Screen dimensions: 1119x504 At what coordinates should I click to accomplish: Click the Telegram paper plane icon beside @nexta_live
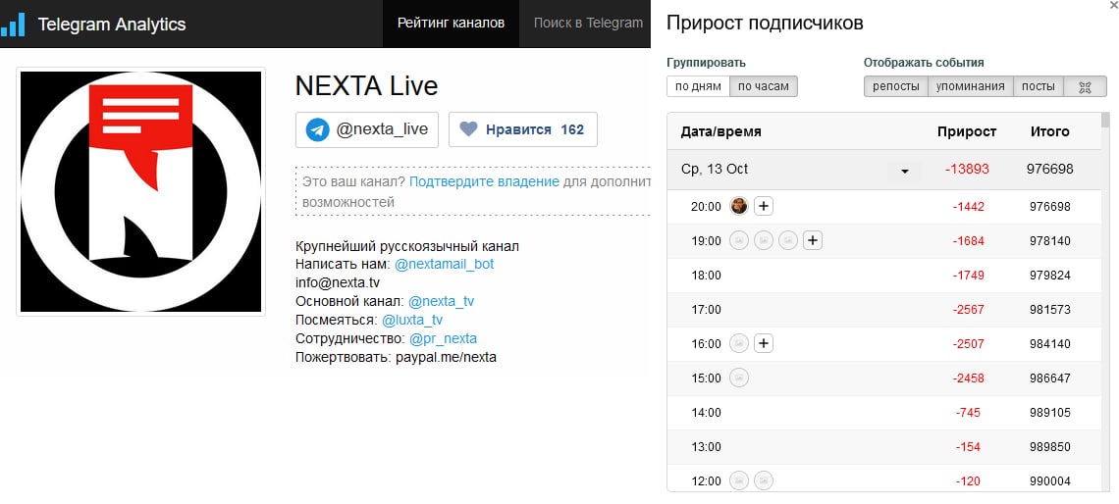coord(318,129)
